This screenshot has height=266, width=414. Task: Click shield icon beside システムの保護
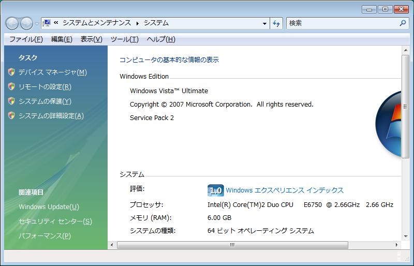click(x=11, y=101)
